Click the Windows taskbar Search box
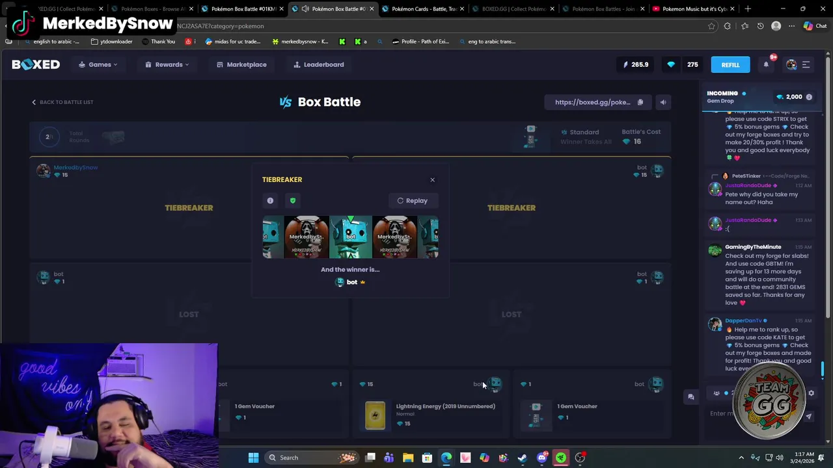The image size is (833, 468). 312,458
